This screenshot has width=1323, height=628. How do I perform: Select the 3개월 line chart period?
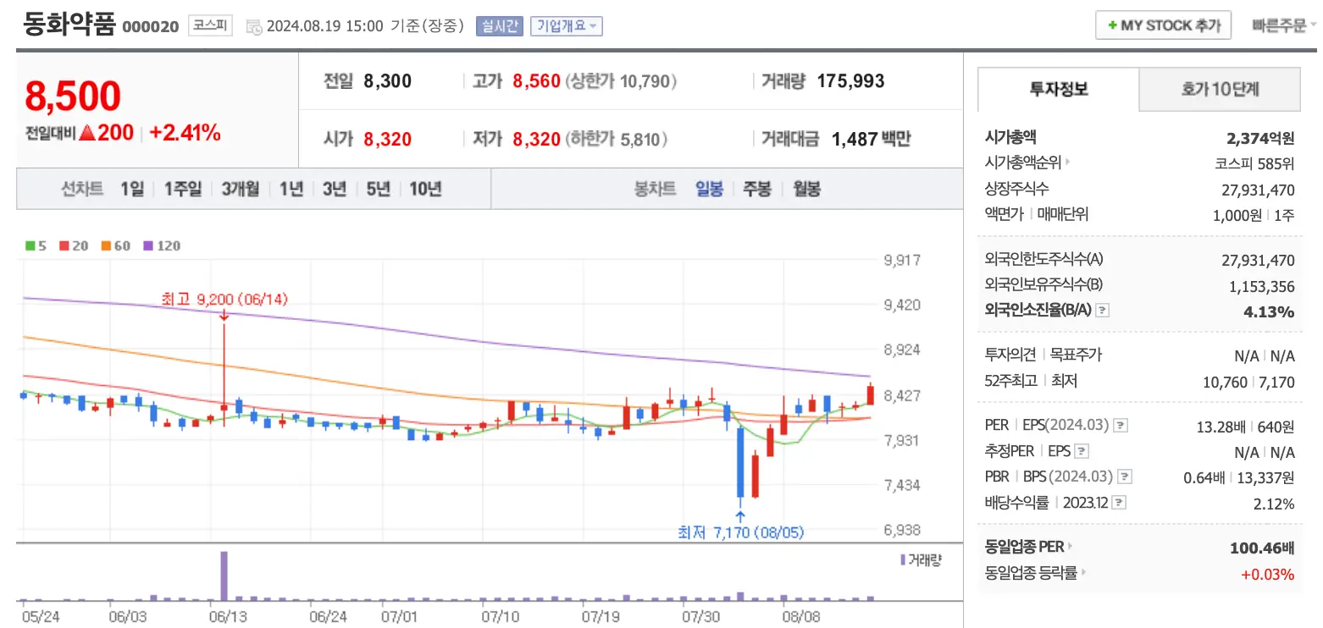(241, 189)
